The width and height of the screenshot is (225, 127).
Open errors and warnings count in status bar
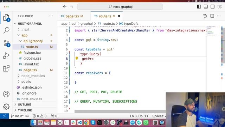click(x=40, y=116)
